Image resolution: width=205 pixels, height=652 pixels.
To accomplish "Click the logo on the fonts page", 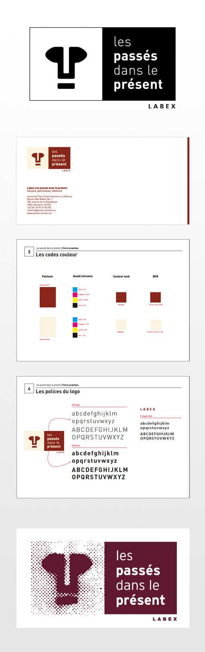I will 44,442.
